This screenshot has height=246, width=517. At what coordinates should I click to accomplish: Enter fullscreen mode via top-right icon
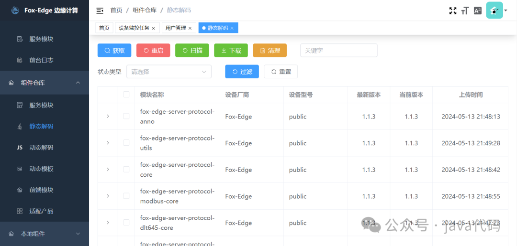tap(453, 11)
